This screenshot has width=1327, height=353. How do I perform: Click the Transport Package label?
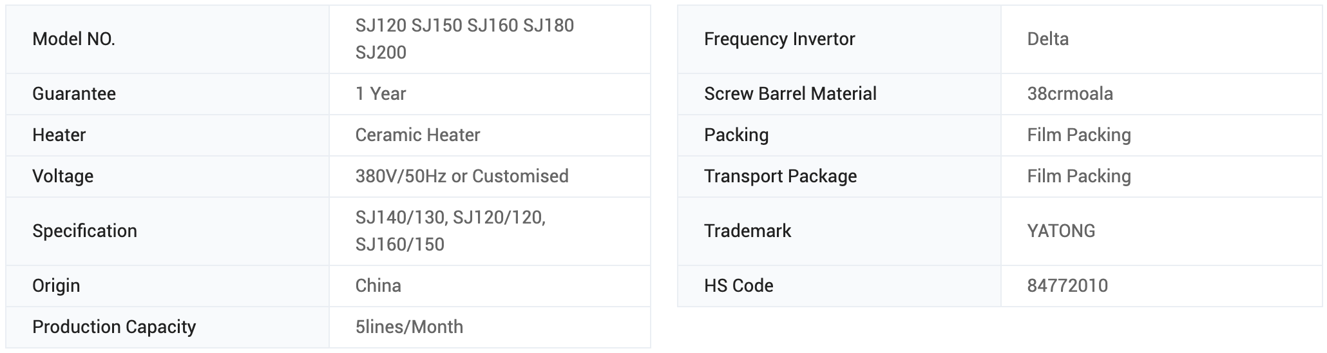point(780,176)
